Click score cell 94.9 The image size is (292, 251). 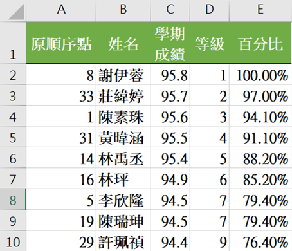pos(170,178)
